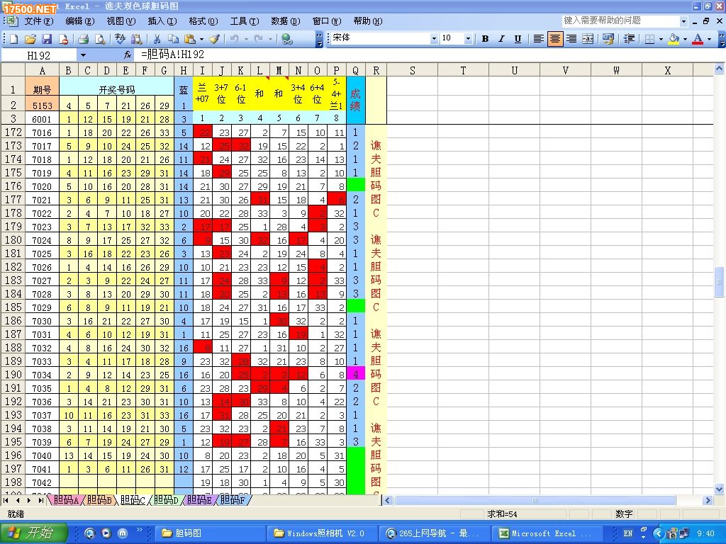Copy the selected cell
Screen dimensions: 726x544
pos(173,40)
